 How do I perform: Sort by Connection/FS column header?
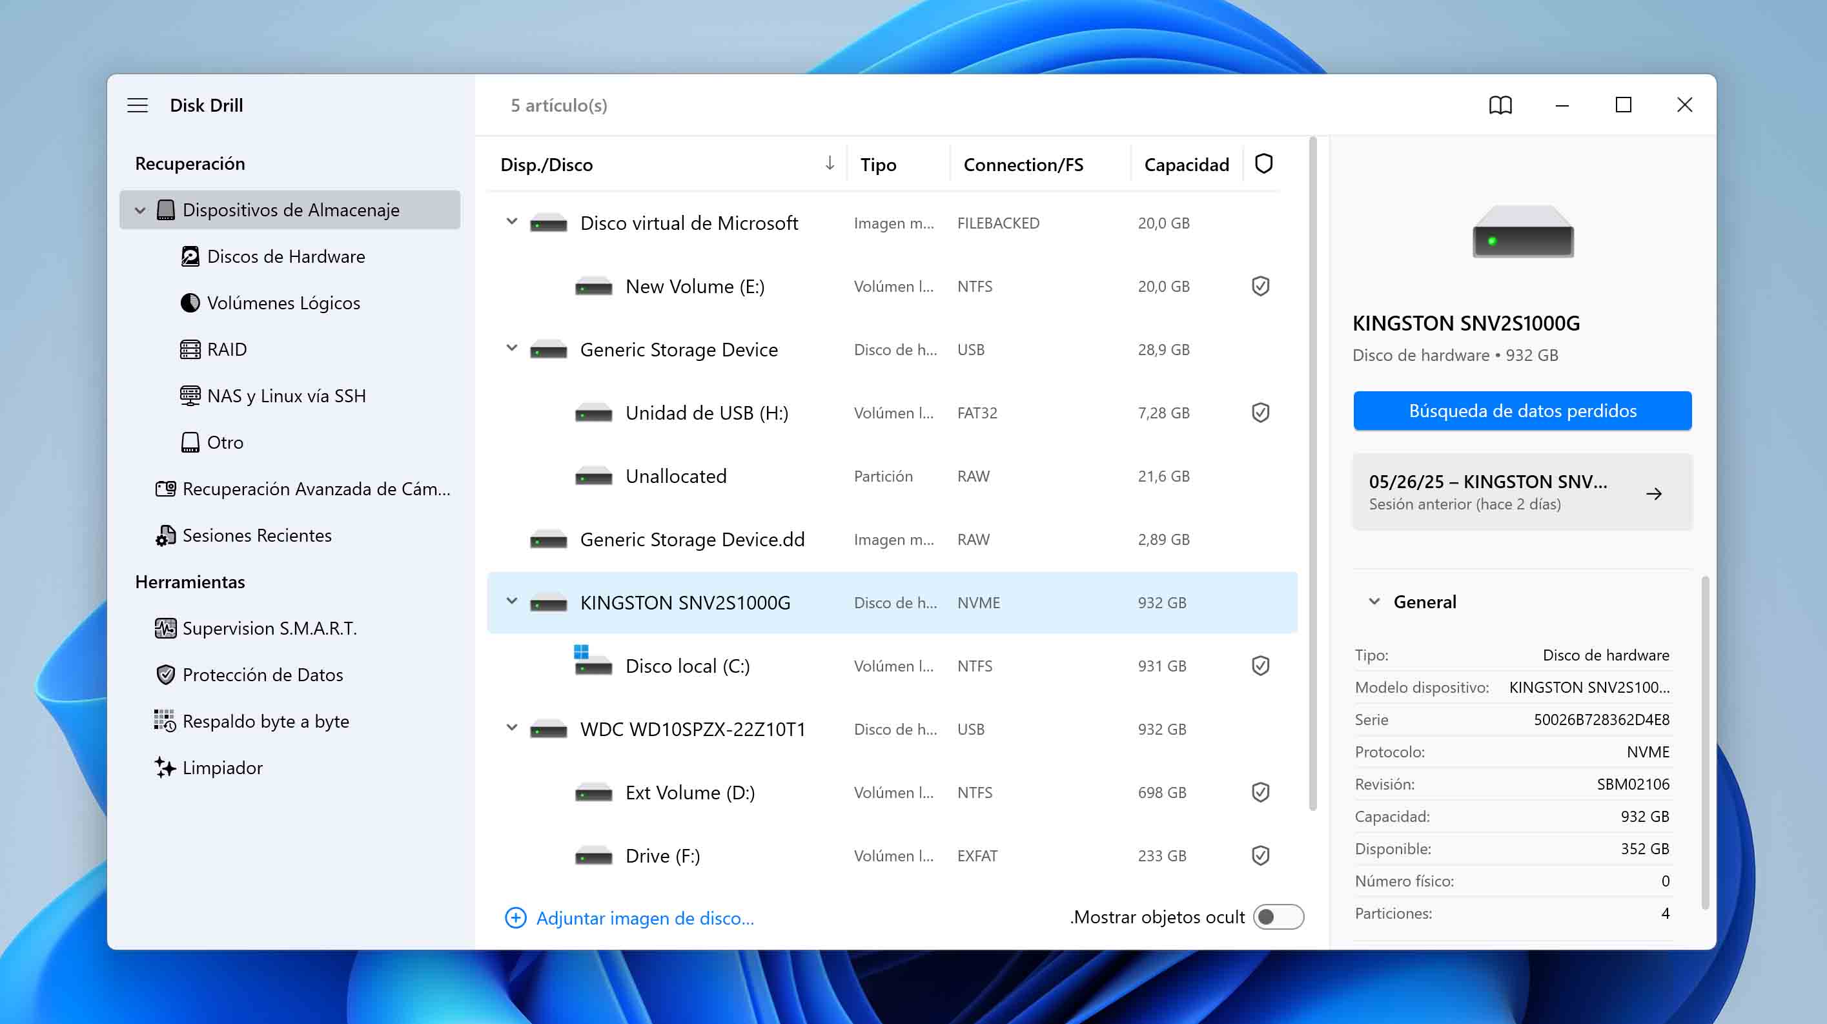click(1023, 165)
